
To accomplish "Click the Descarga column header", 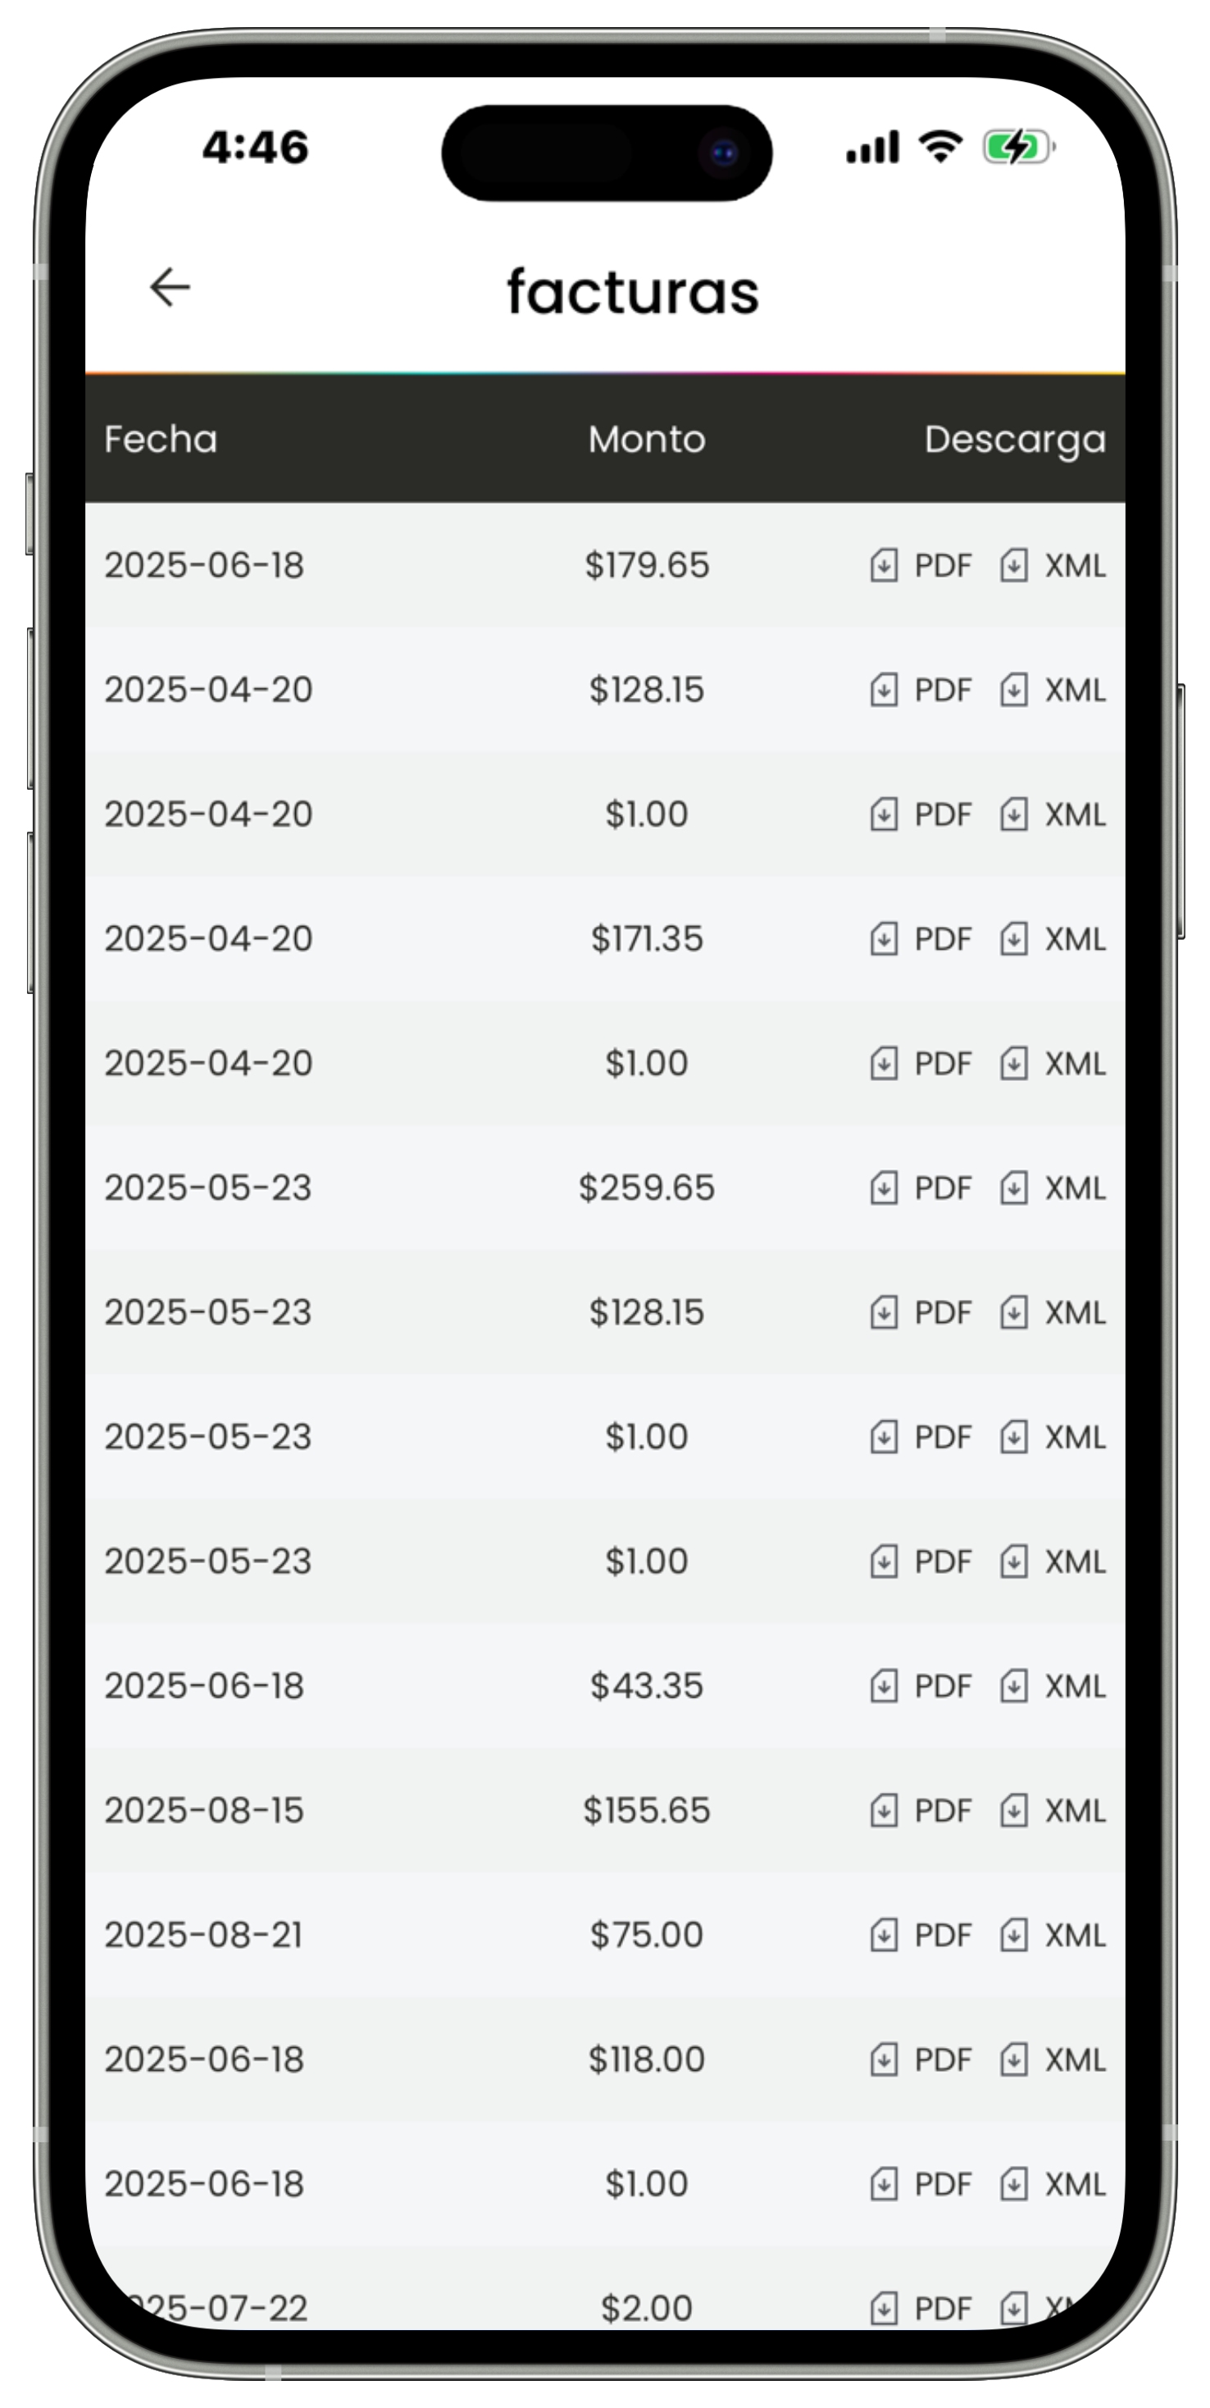I will [x=1015, y=440].
